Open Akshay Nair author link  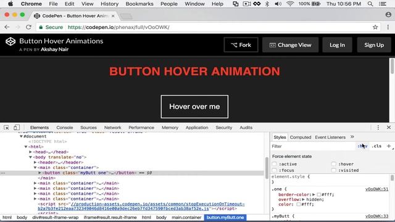click(55, 49)
